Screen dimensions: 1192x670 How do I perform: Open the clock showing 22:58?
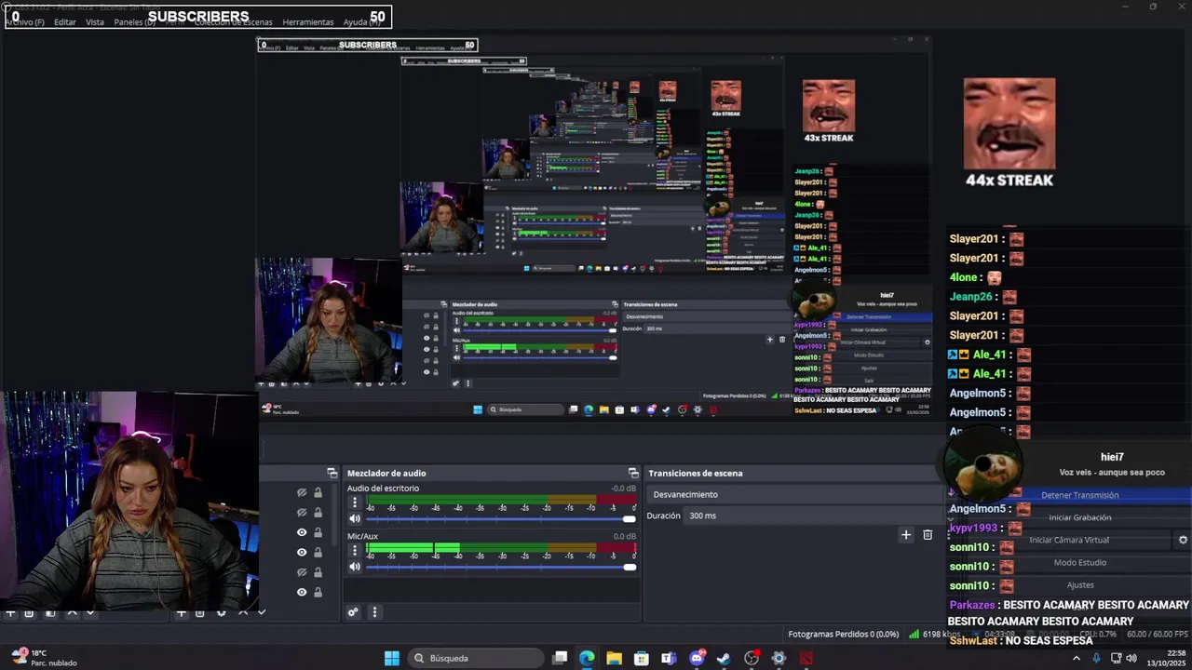click(x=1164, y=658)
